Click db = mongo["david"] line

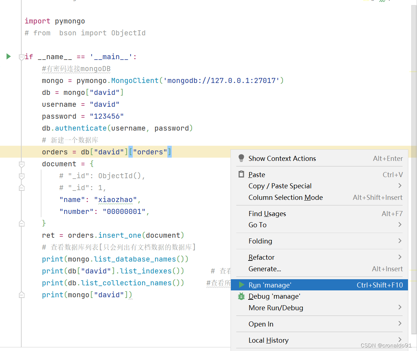(83, 93)
